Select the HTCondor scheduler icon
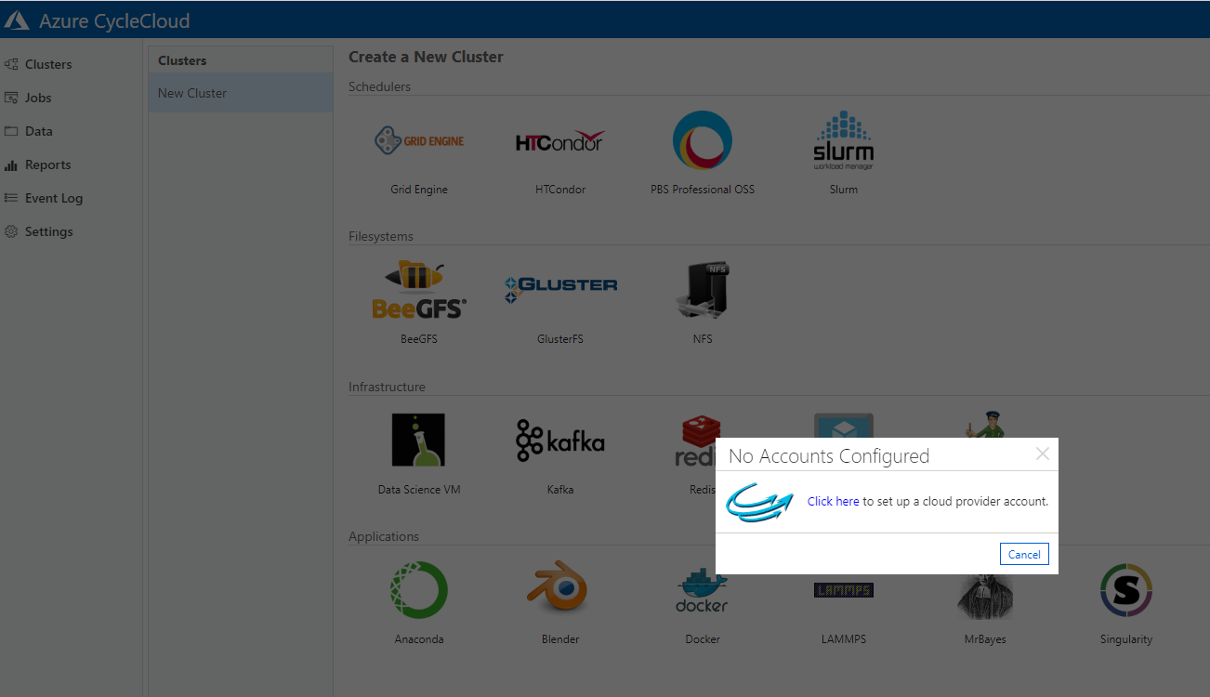The width and height of the screenshot is (1210, 697). coord(559,141)
